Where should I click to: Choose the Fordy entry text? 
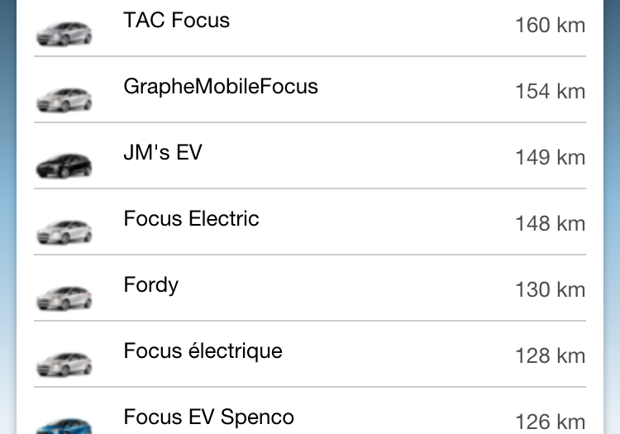[x=151, y=285]
